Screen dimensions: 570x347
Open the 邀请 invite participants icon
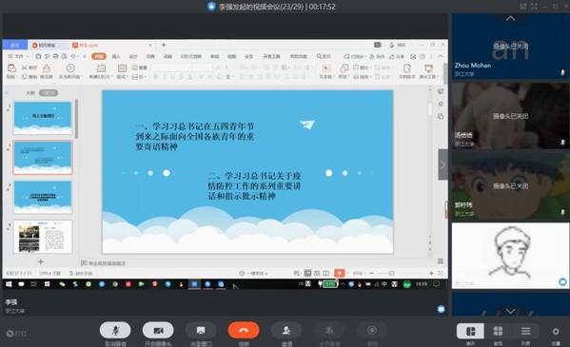pos(286,330)
